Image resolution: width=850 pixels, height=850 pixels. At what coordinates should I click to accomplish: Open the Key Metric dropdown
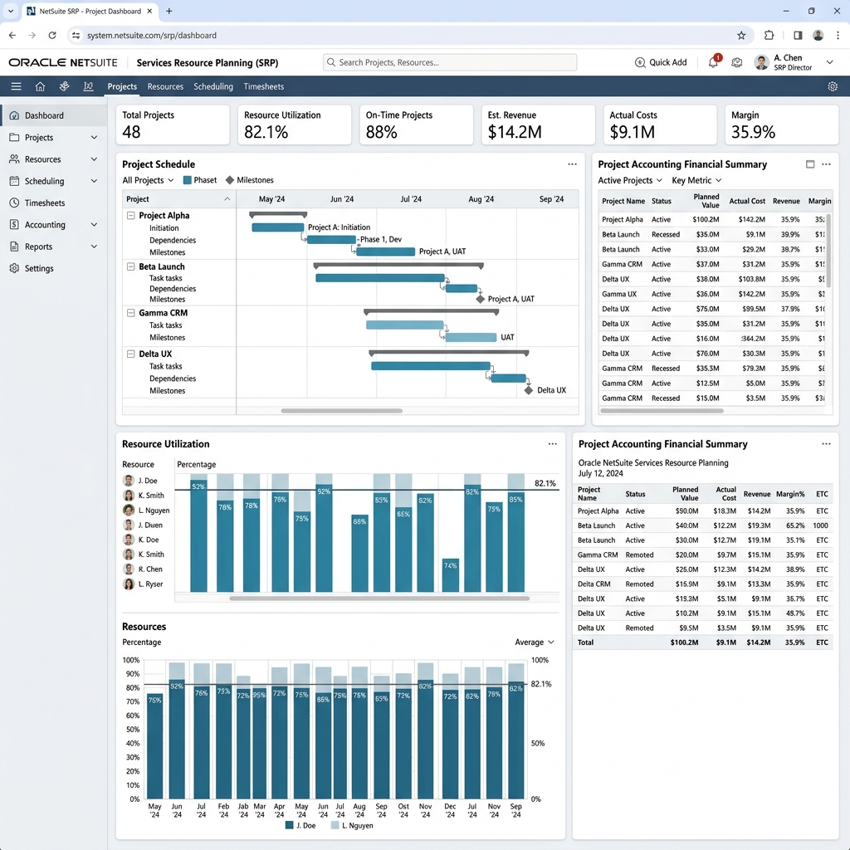click(696, 180)
